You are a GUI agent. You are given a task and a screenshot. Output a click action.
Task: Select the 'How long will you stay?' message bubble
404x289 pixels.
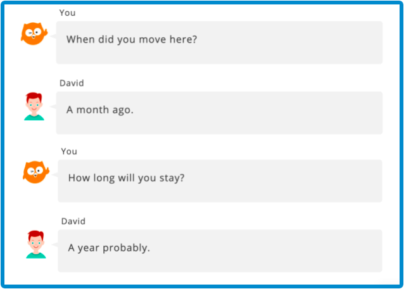[x=220, y=181]
